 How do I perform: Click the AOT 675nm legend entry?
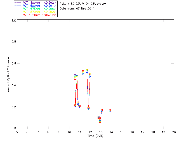(x=35, y=9)
